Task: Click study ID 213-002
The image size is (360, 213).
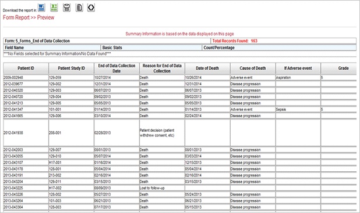Action: [x=55, y=175]
